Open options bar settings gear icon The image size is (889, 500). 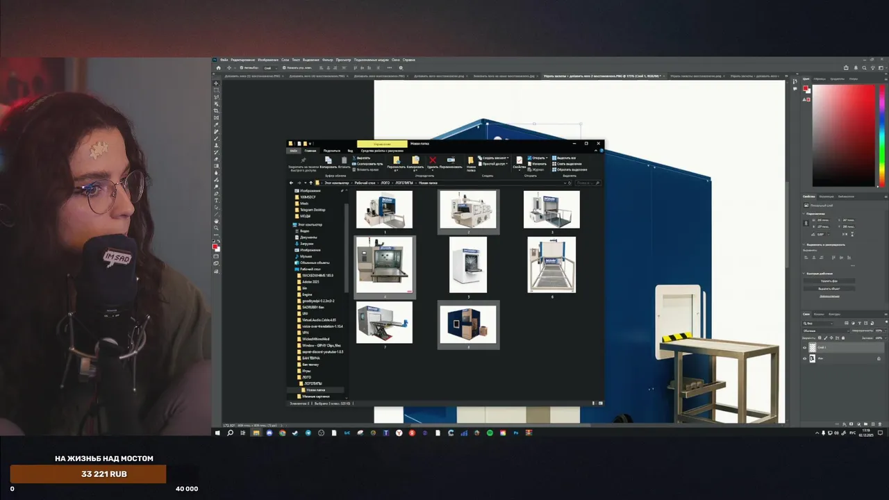coord(401,67)
